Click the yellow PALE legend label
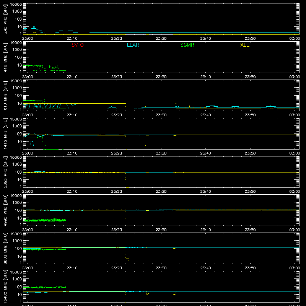 pyautogui.click(x=243, y=45)
